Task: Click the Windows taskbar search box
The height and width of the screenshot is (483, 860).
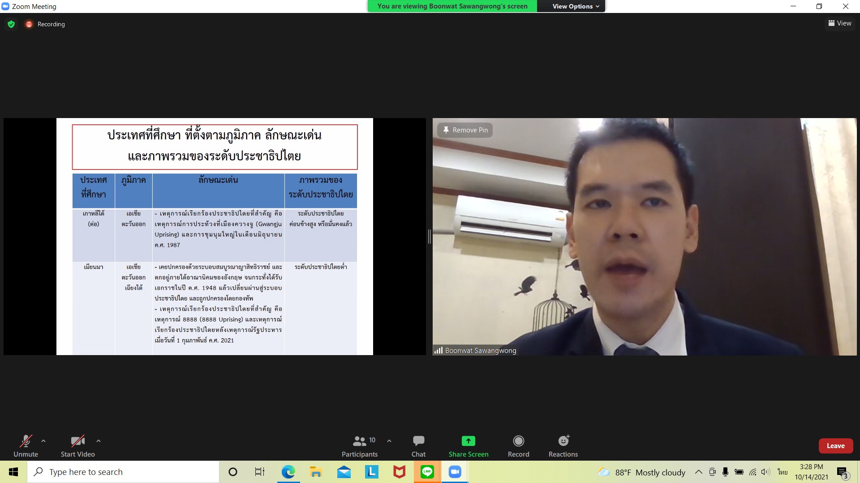Action: [x=123, y=472]
